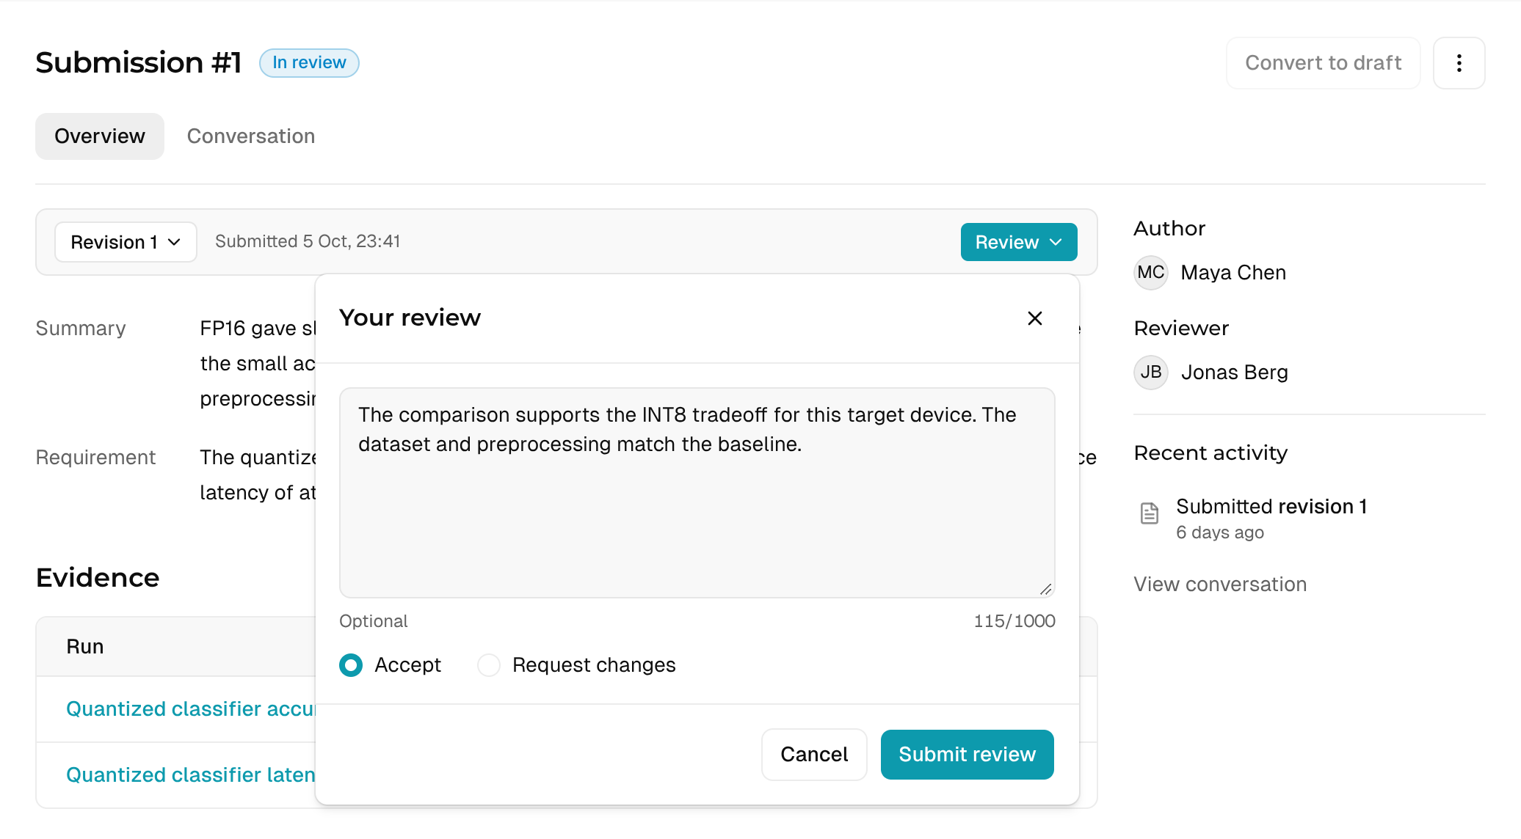Select the Accept radio option

pos(351,665)
